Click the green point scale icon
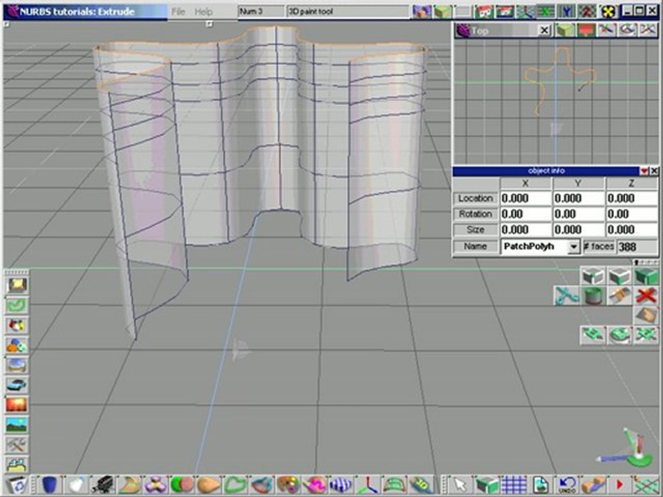The width and height of the screenshot is (663, 497). tap(646, 335)
